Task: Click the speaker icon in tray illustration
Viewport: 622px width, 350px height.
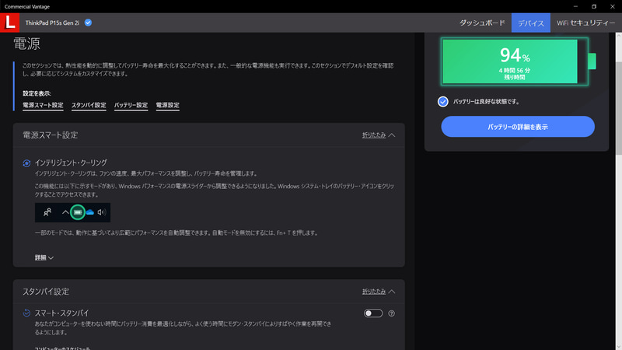Action: click(102, 212)
